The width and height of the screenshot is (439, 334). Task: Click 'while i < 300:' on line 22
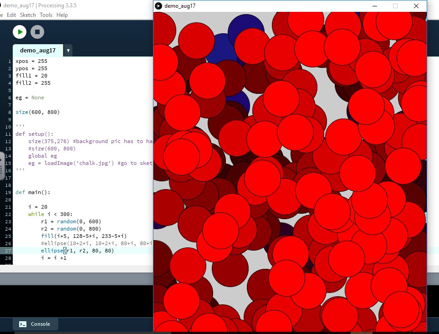(50, 214)
